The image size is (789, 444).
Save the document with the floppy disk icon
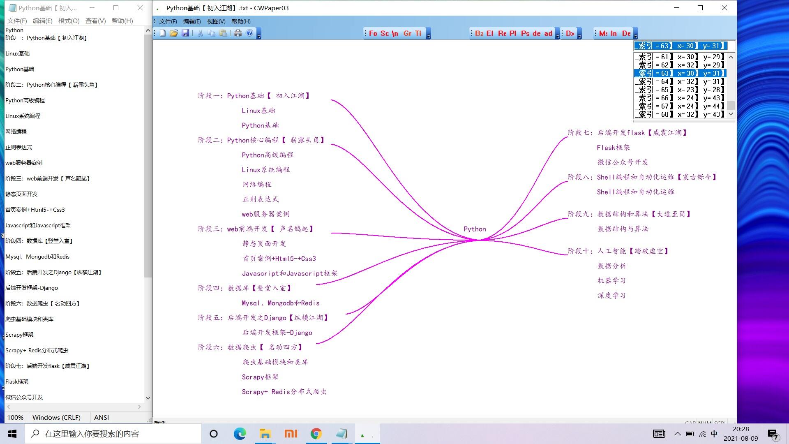pos(185,33)
